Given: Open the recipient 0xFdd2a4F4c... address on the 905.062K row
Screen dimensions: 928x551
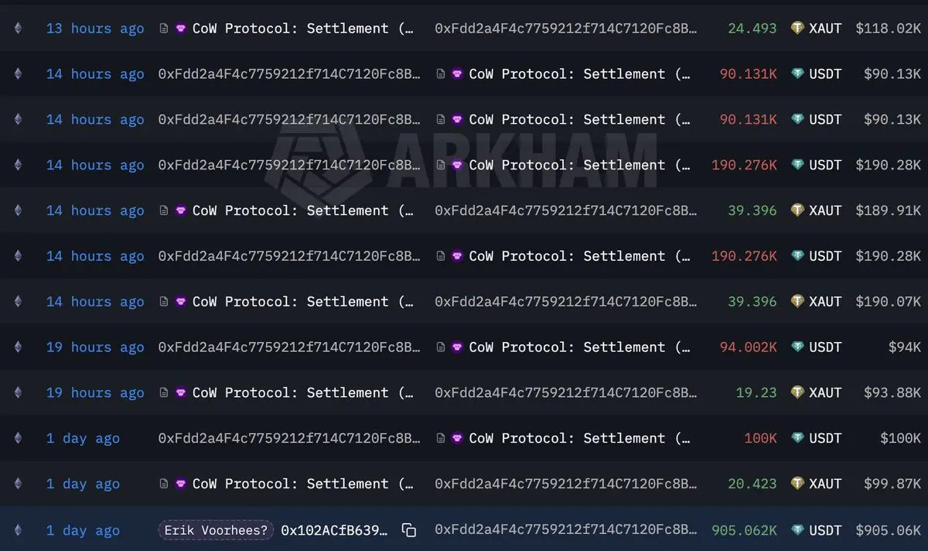Looking at the screenshot, I should point(566,530).
